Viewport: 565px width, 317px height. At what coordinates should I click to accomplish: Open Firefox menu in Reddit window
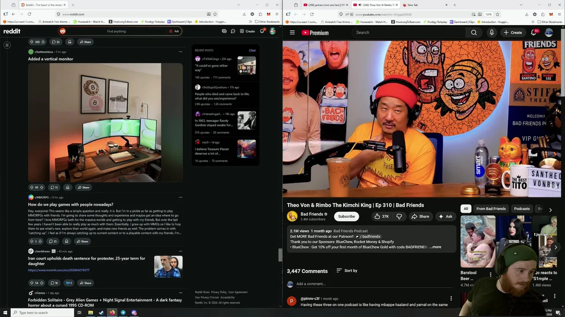click(x=277, y=14)
